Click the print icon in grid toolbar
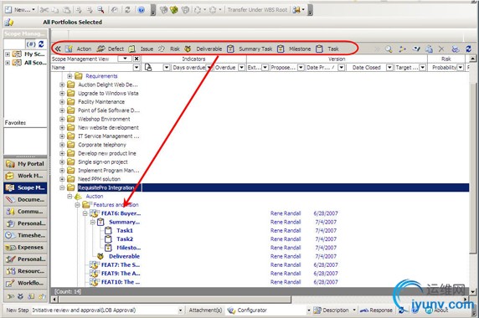This screenshot has height=318, width=479. (455, 49)
